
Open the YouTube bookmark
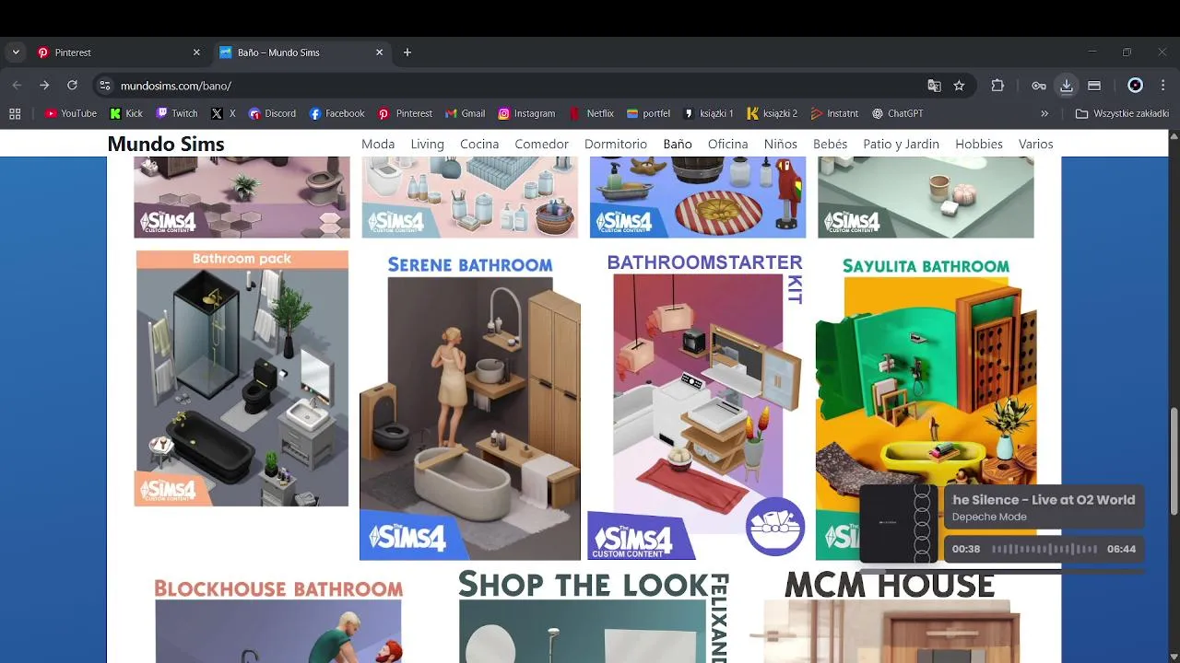(71, 113)
